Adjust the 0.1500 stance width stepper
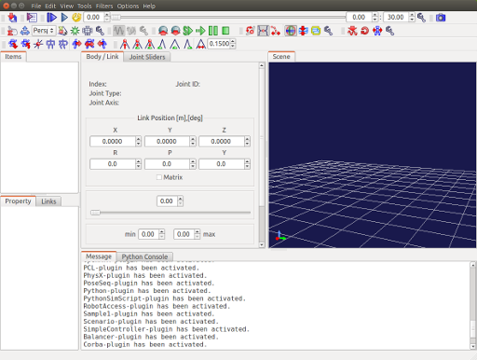Image resolution: width=477 pixels, height=360 pixels. click(233, 44)
